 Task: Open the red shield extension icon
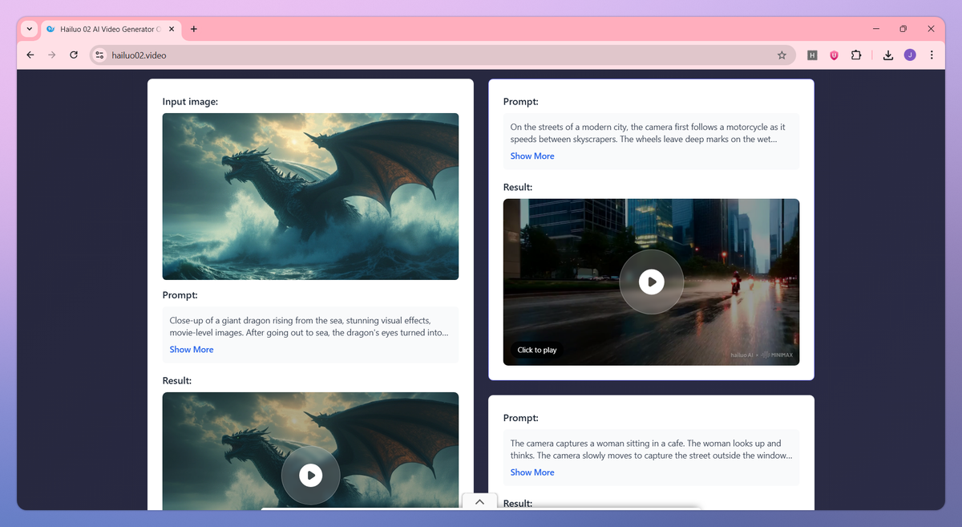834,55
